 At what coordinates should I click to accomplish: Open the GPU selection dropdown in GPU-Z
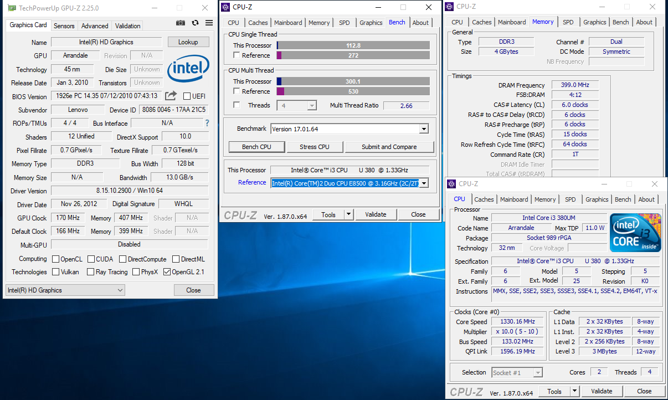(65, 290)
